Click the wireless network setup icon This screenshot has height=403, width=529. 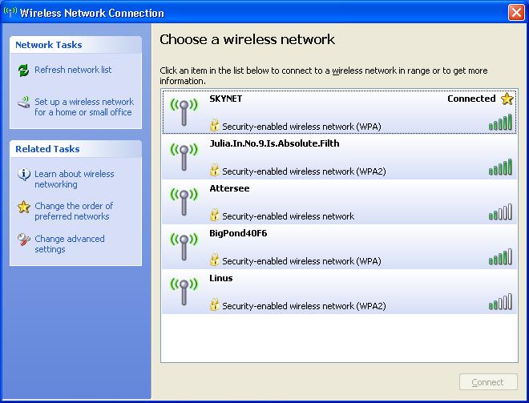(23, 103)
